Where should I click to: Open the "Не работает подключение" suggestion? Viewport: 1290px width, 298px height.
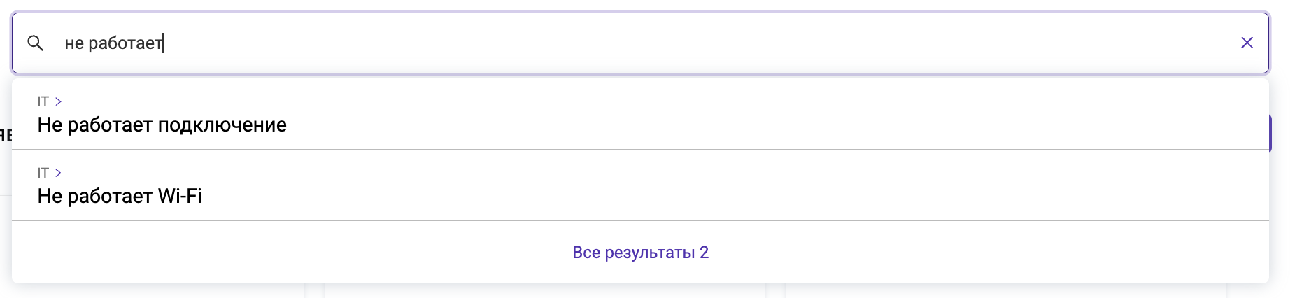pyautogui.click(x=162, y=125)
